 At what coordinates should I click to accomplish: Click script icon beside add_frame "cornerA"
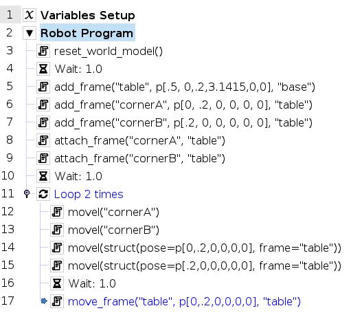pos(43,105)
